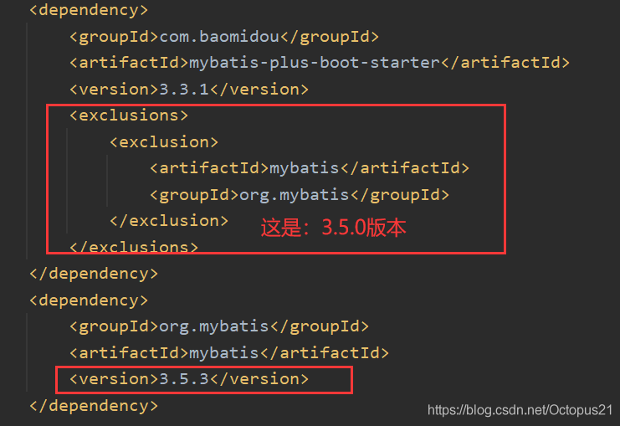Screen dimensions: 620x426
Task: Click the opening groupId tag before com.baomidou
Action: pyautogui.click(x=114, y=36)
